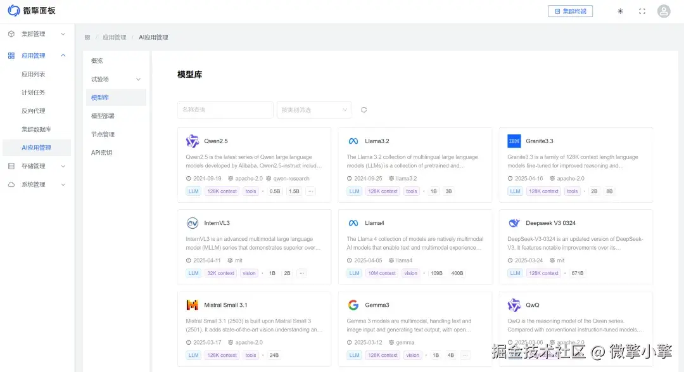Toggle the light/dark theme
Image resolution: width=684 pixels, height=372 pixels.
pyautogui.click(x=620, y=11)
